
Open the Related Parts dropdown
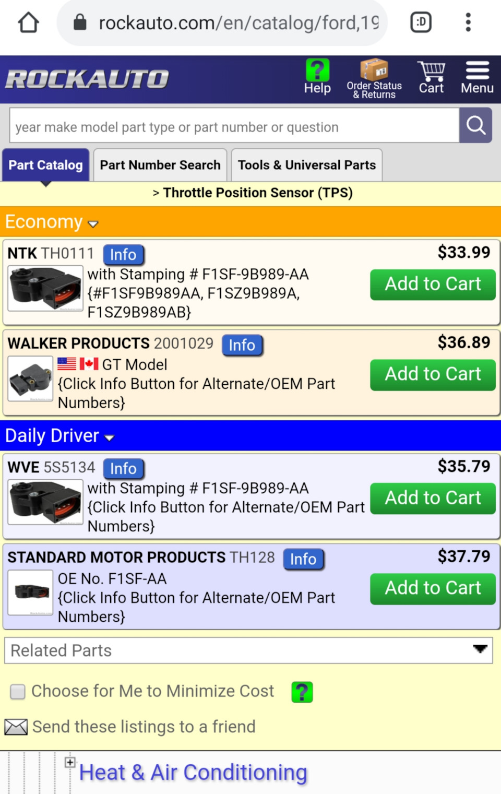tap(248, 650)
